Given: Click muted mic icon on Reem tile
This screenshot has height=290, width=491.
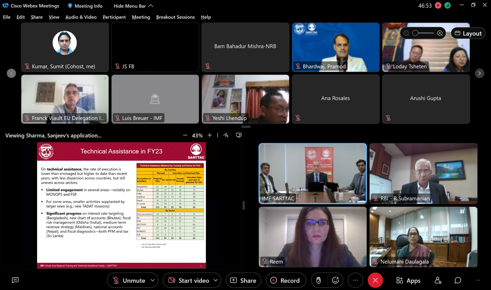Looking at the screenshot, I should click(x=265, y=261).
